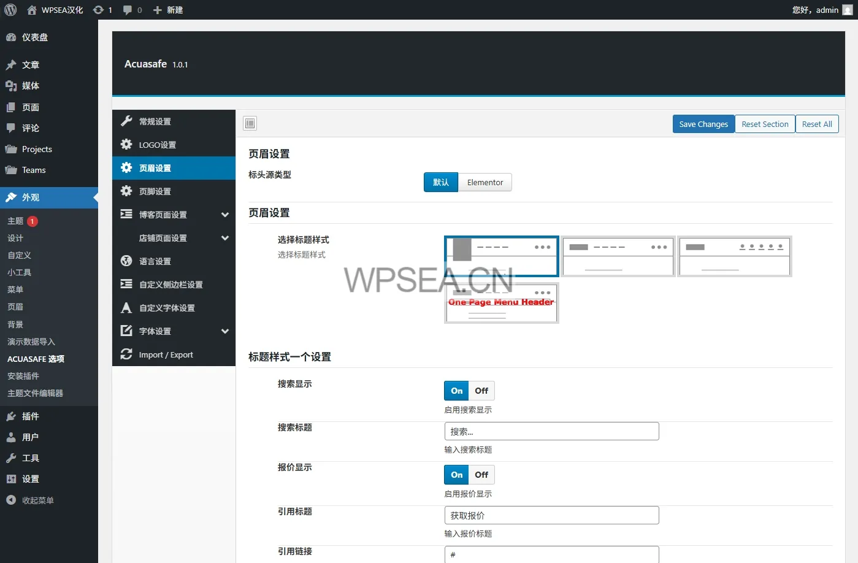This screenshot has height=563, width=858.
Task: Expand the 博客页面设置 submenu chevron
Action: (225, 215)
